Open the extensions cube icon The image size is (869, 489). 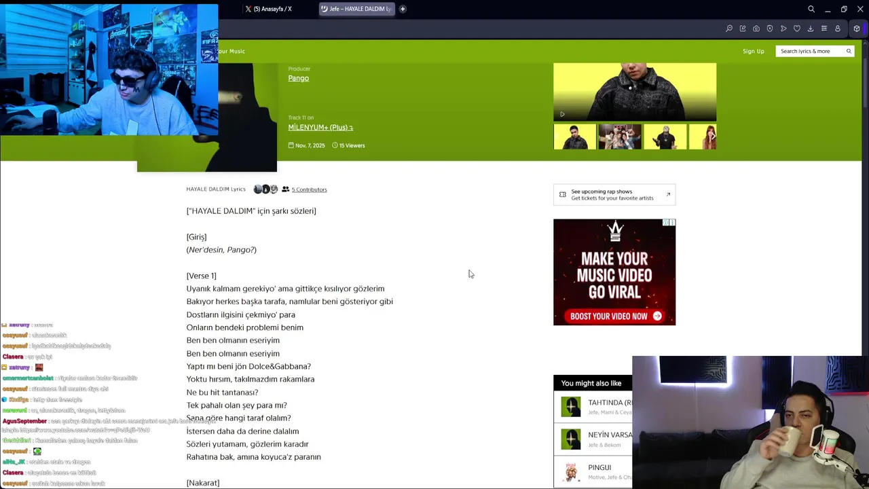(x=857, y=29)
